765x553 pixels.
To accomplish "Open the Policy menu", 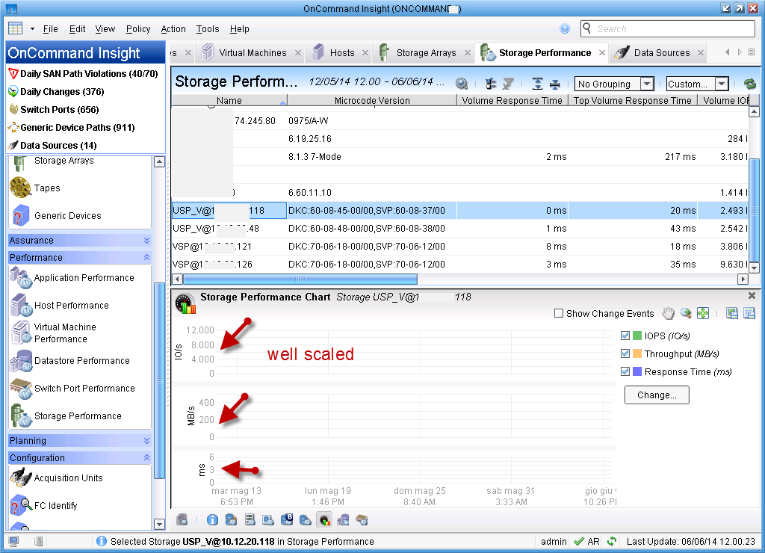I will click(x=138, y=29).
